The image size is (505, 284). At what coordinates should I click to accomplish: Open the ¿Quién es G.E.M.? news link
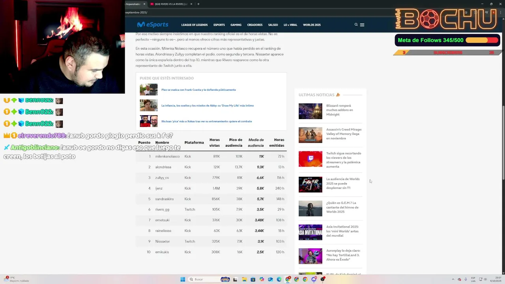tap(342, 207)
